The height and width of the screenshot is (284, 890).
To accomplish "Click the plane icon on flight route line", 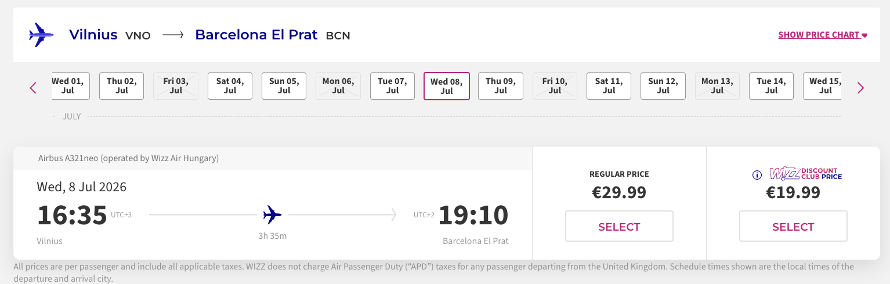I will tap(272, 214).
